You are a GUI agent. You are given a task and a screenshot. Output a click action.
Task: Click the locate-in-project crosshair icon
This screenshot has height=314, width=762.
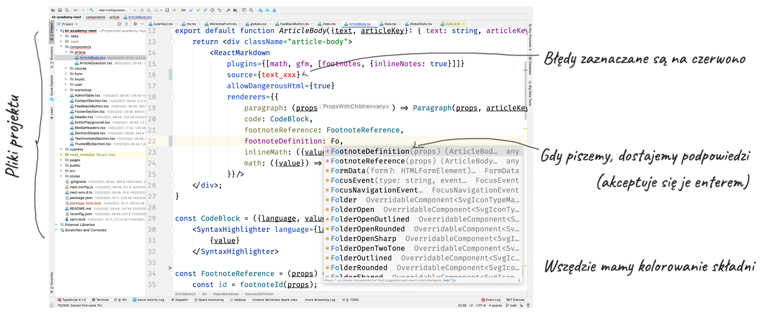119,24
